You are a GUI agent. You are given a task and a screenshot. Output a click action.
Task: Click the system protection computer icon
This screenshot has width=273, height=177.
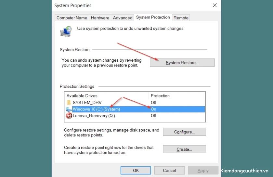pyautogui.click(x=66, y=31)
